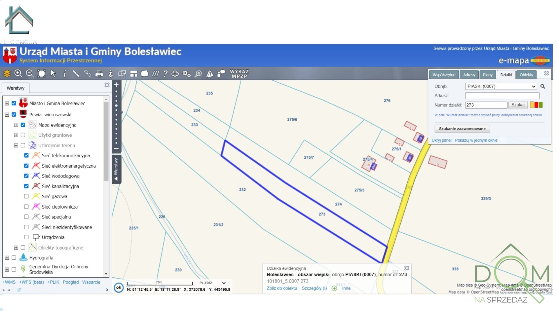Open the info (i) identify tool

coord(64,74)
